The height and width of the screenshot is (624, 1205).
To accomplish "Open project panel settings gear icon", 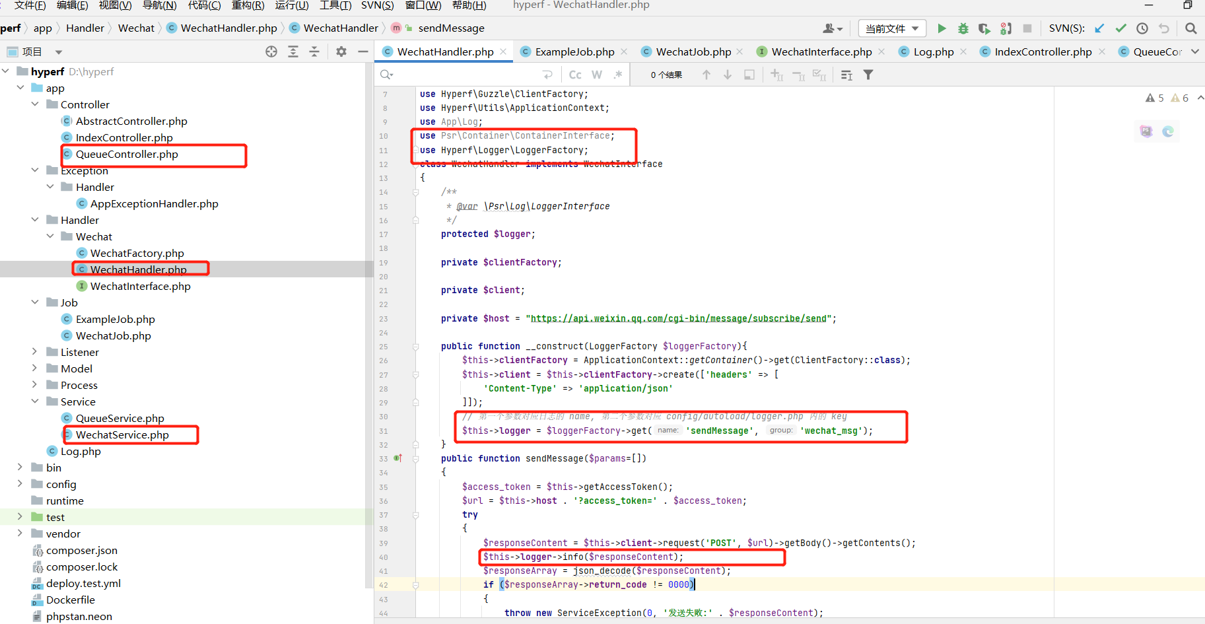I will pyautogui.click(x=341, y=51).
